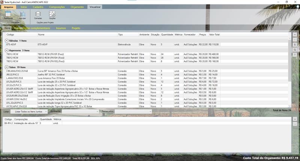Select the Agrupar grouping view
This screenshot has height=161, width=300.
pyautogui.click(x=22, y=15)
